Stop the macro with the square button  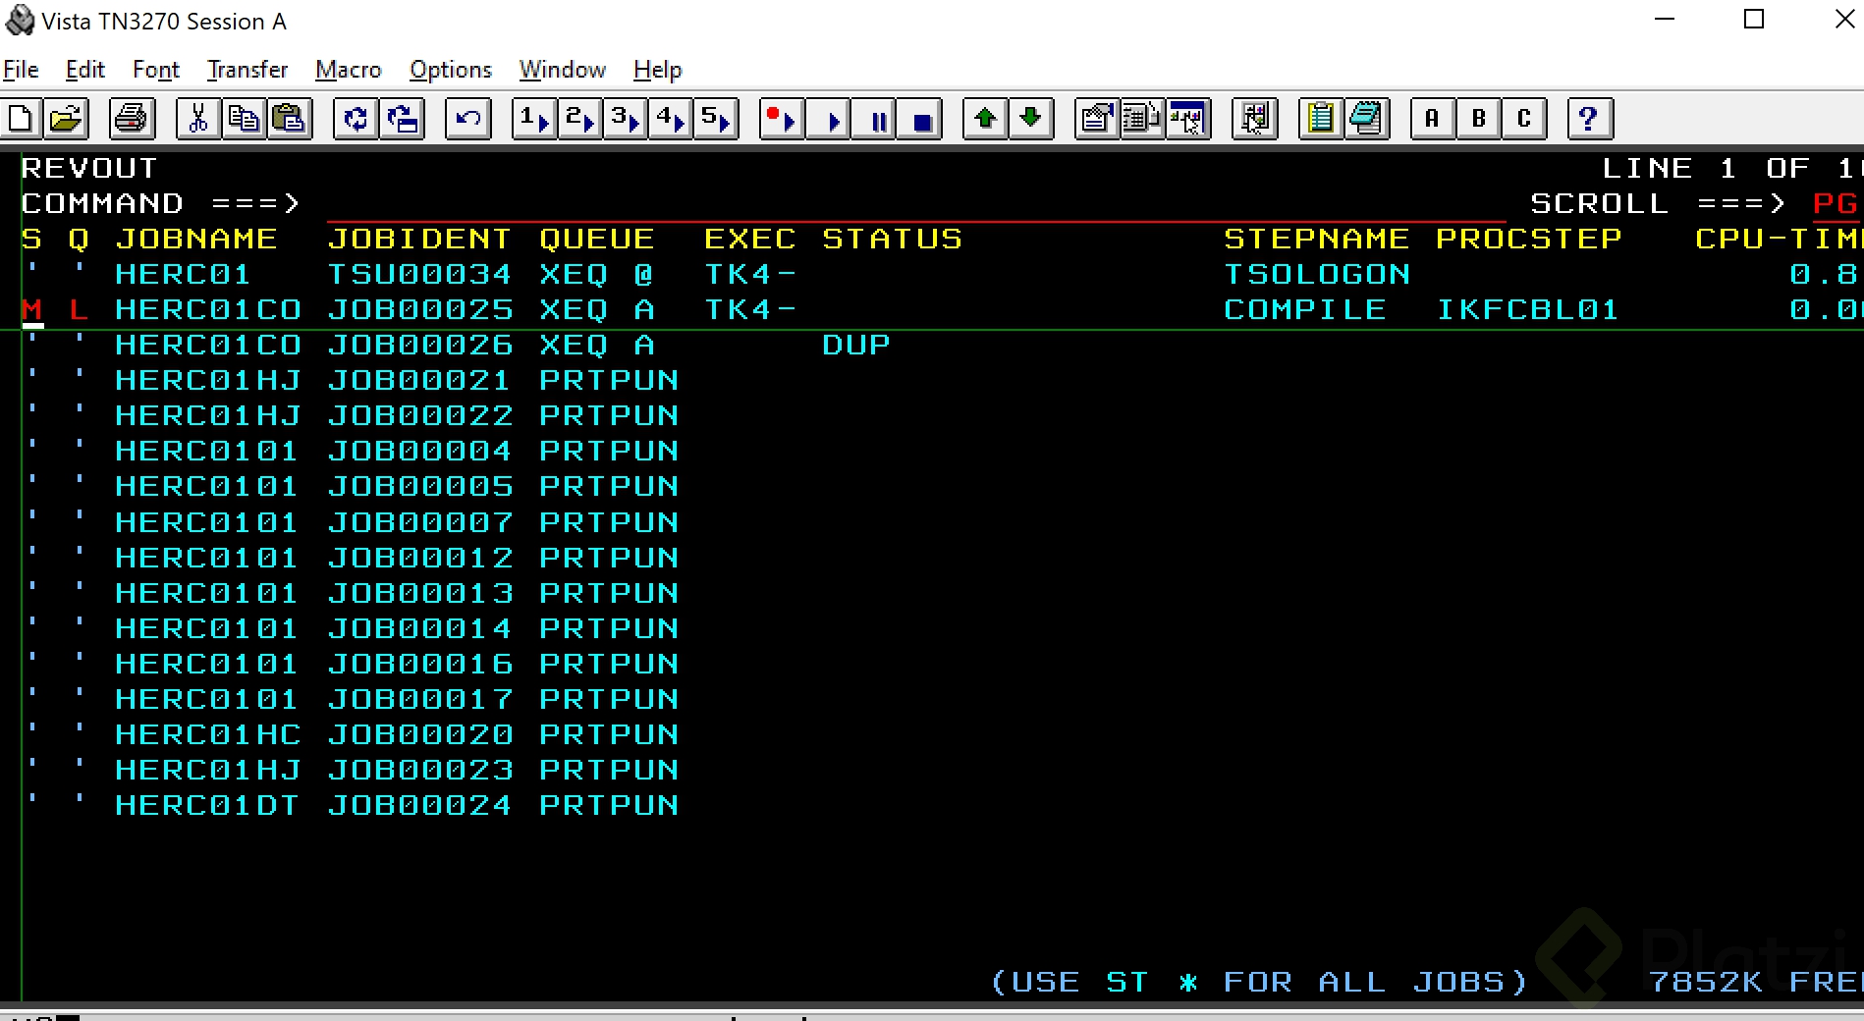(x=920, y=120)
